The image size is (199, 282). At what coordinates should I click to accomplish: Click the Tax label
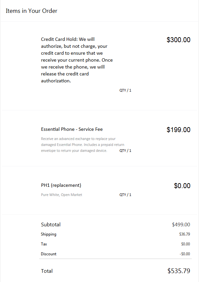(44, 244)
